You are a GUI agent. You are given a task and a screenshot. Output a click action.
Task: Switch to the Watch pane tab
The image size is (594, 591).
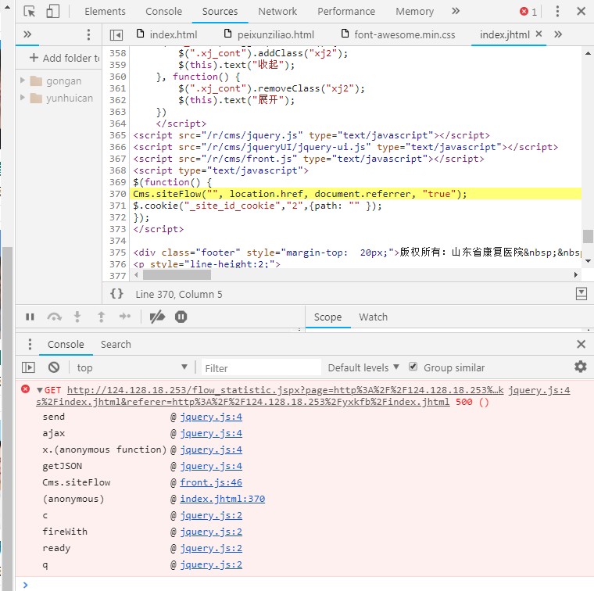click(373, 317)
